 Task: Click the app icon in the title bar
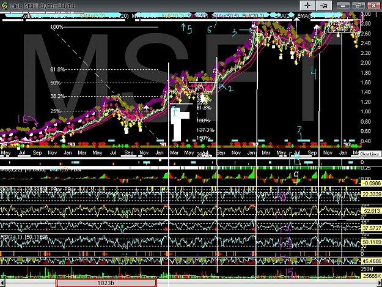[4, 6]
